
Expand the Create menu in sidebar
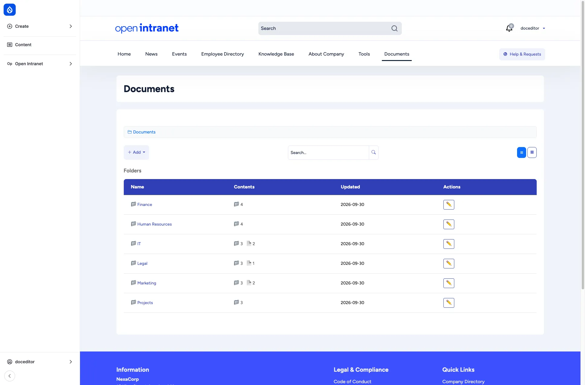point(40,26)
